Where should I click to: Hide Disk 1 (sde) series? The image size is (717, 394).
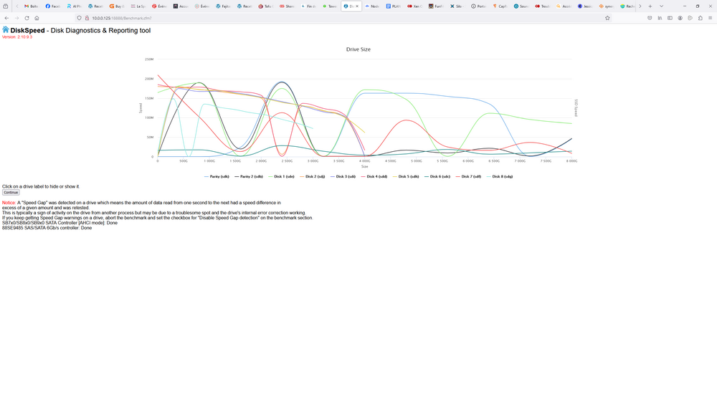281,176
